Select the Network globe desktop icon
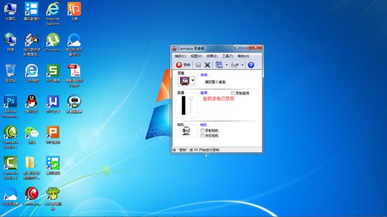This screenshot has width=387, height=217. point(10,42)
